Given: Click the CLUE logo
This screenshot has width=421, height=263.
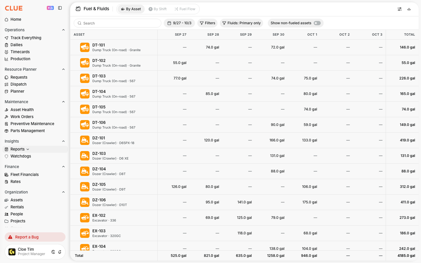Looking at the screenshot, I should (x=14, y=8).
